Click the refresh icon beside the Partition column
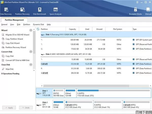Screen dimensions: 152x114 tap(38, 29)
